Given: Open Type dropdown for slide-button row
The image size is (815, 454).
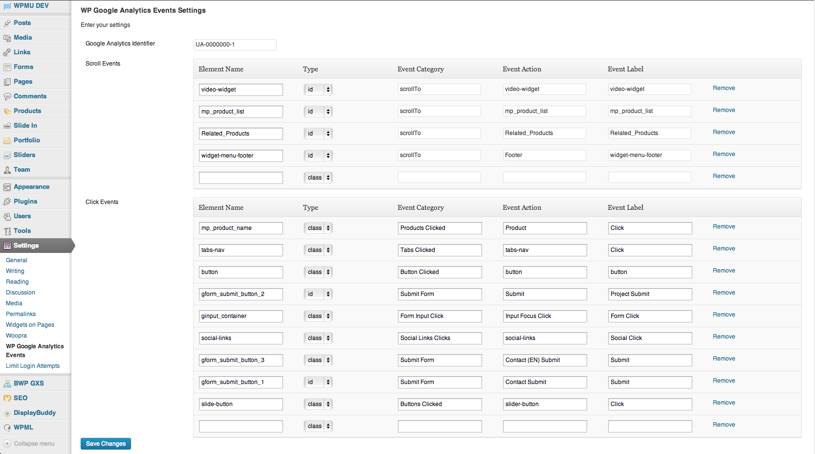Looking at the screenshot, I should pos(318,404).
